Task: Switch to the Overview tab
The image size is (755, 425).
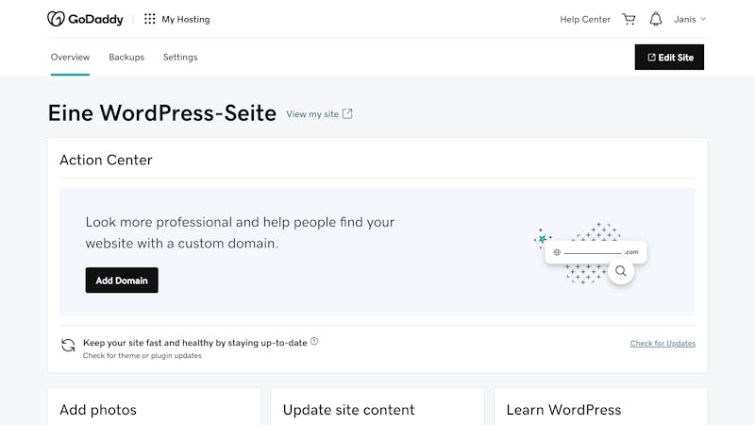Action: (70, 57)
